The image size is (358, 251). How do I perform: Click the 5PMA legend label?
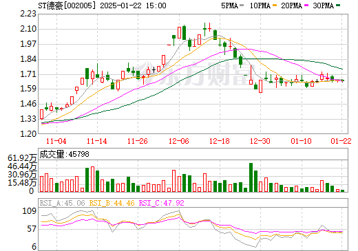(229, 6)
